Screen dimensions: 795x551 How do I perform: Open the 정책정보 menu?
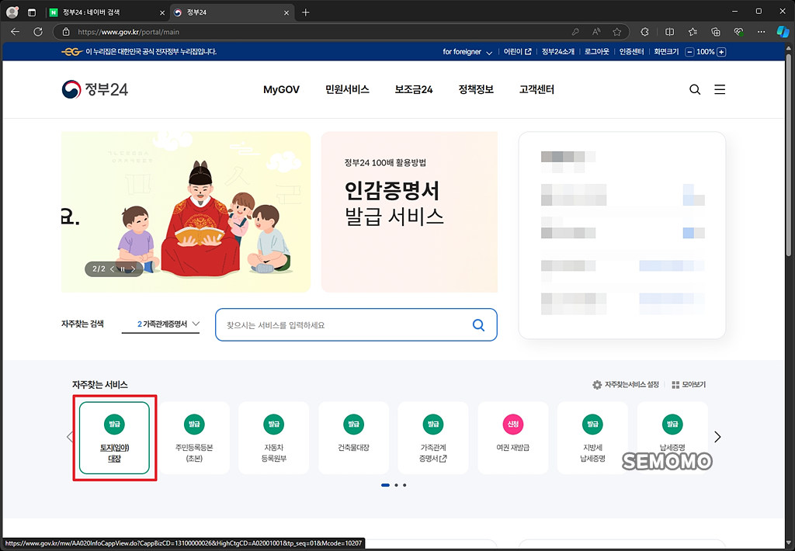coord(476,90)
